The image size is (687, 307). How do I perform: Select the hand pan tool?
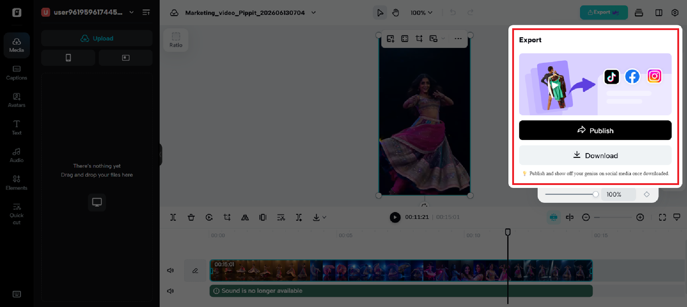(395, 13)
